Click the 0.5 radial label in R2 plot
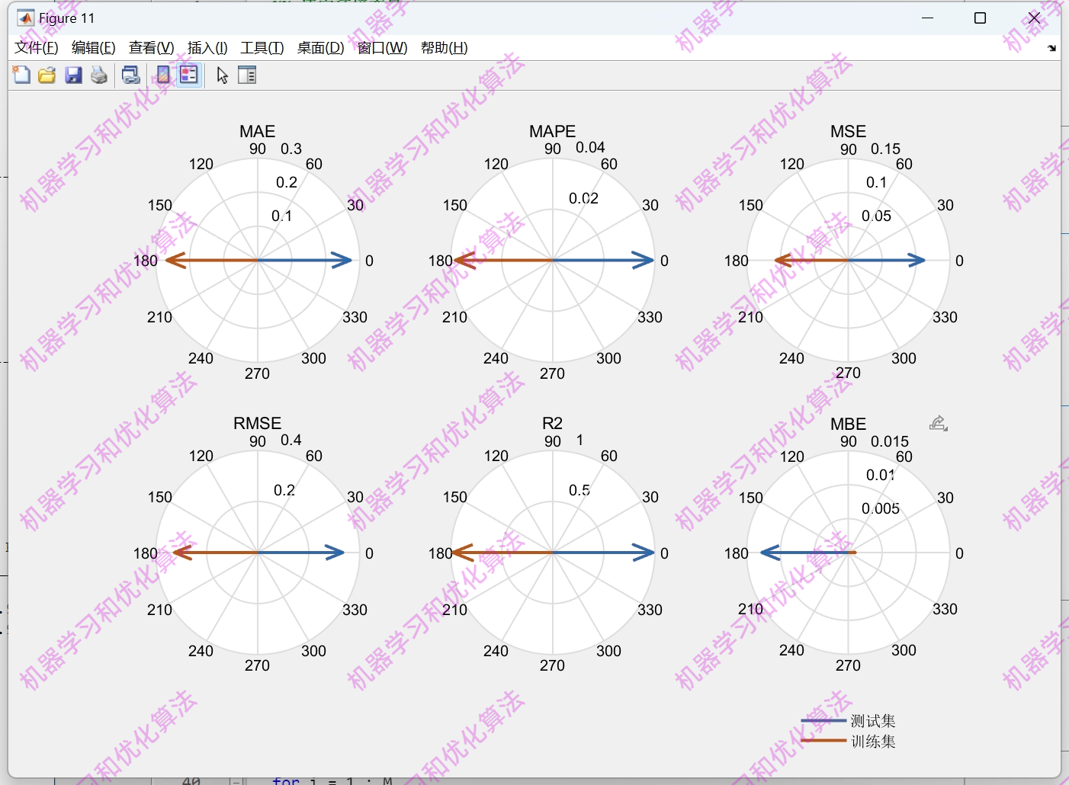This screenshot has width=1069, height=785. click(x=579, y=490)
